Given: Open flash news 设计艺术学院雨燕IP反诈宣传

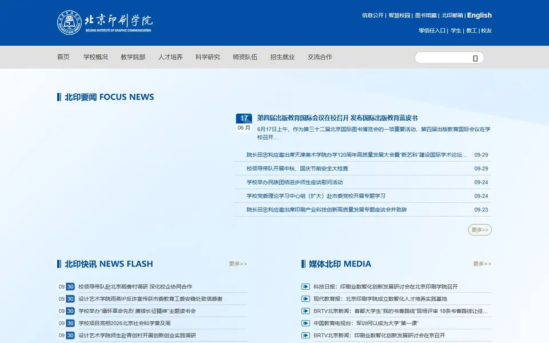Looking at the screenshot, I should point(150,299).
